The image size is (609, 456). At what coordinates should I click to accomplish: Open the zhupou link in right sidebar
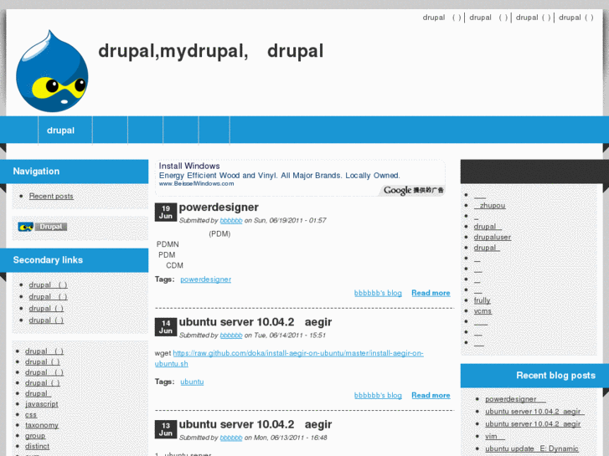click(x=490, y=206)
